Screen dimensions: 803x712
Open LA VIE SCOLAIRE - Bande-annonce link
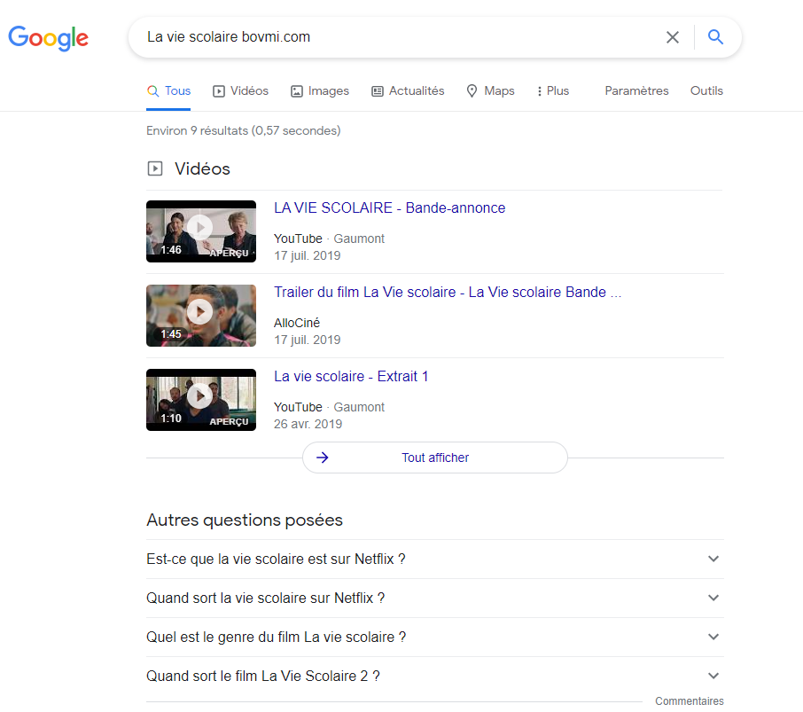389,207
